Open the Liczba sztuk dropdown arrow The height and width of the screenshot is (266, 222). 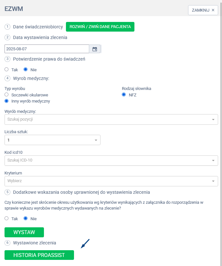point(96,140)
